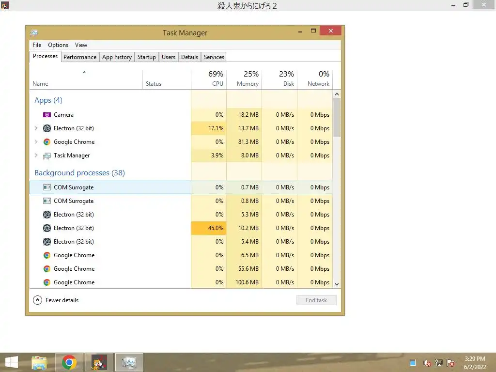The image size is (496, 372).
Task: Click the Task Manager title bar icon
Action: coord(34,32)
